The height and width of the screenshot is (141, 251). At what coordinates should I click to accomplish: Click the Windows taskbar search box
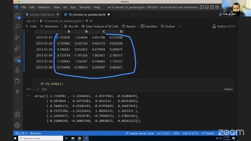(x=41, y=138)
